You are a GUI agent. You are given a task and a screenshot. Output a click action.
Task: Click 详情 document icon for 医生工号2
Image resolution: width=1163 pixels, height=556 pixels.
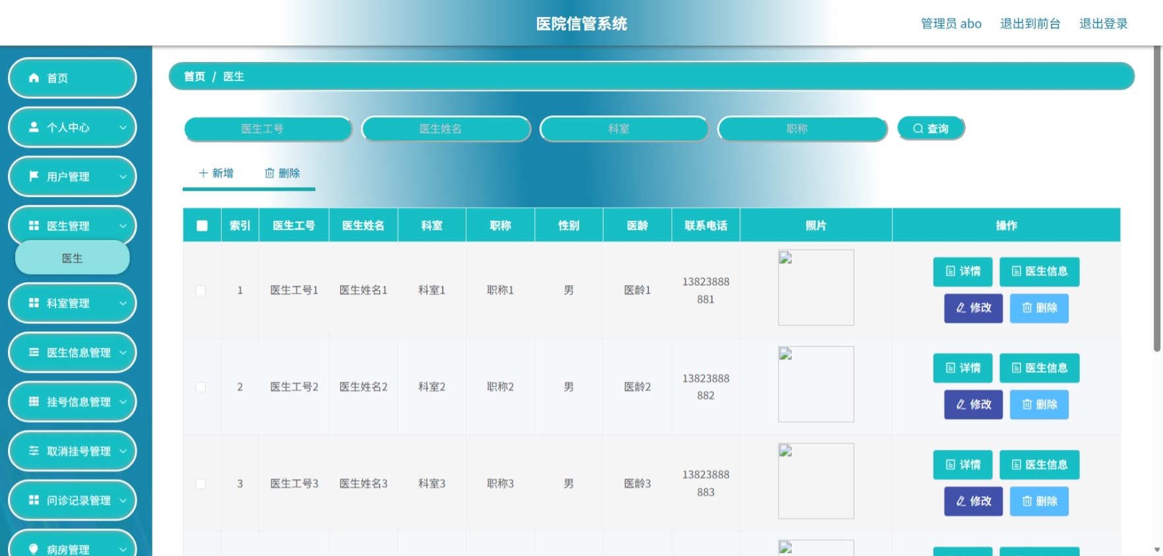click(x=951, y=368)
